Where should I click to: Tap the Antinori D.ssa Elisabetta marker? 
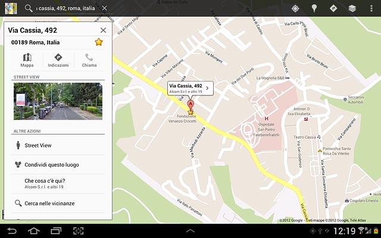[x=306, y=119]
